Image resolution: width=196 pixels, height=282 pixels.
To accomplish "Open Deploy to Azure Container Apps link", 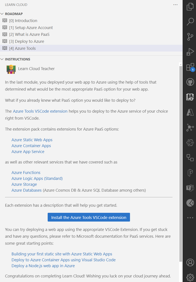I will click(64, 260).
